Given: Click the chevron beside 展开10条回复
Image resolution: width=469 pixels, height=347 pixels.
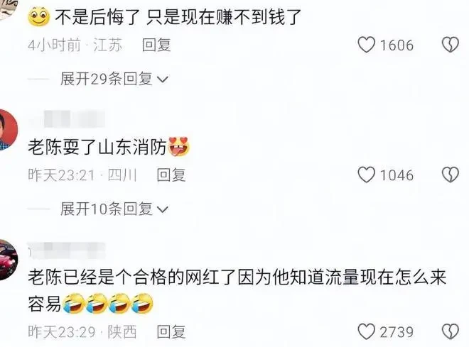Looking at the screenshot, I should 163,209.
